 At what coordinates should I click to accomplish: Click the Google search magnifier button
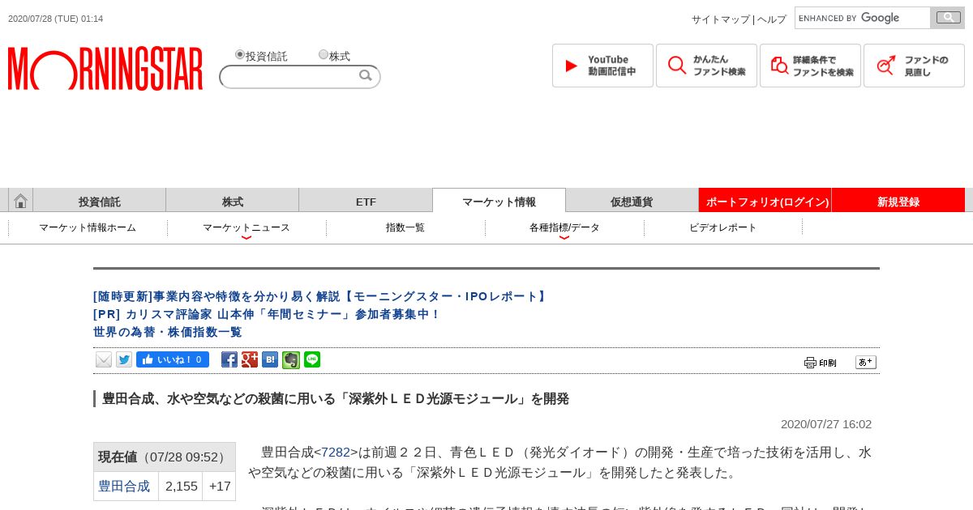[947, 18]
